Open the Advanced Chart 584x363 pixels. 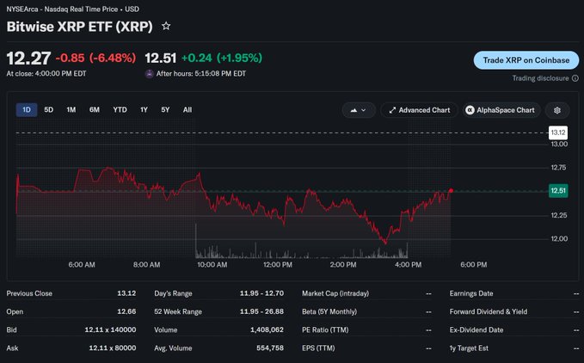tap(420, 110)
